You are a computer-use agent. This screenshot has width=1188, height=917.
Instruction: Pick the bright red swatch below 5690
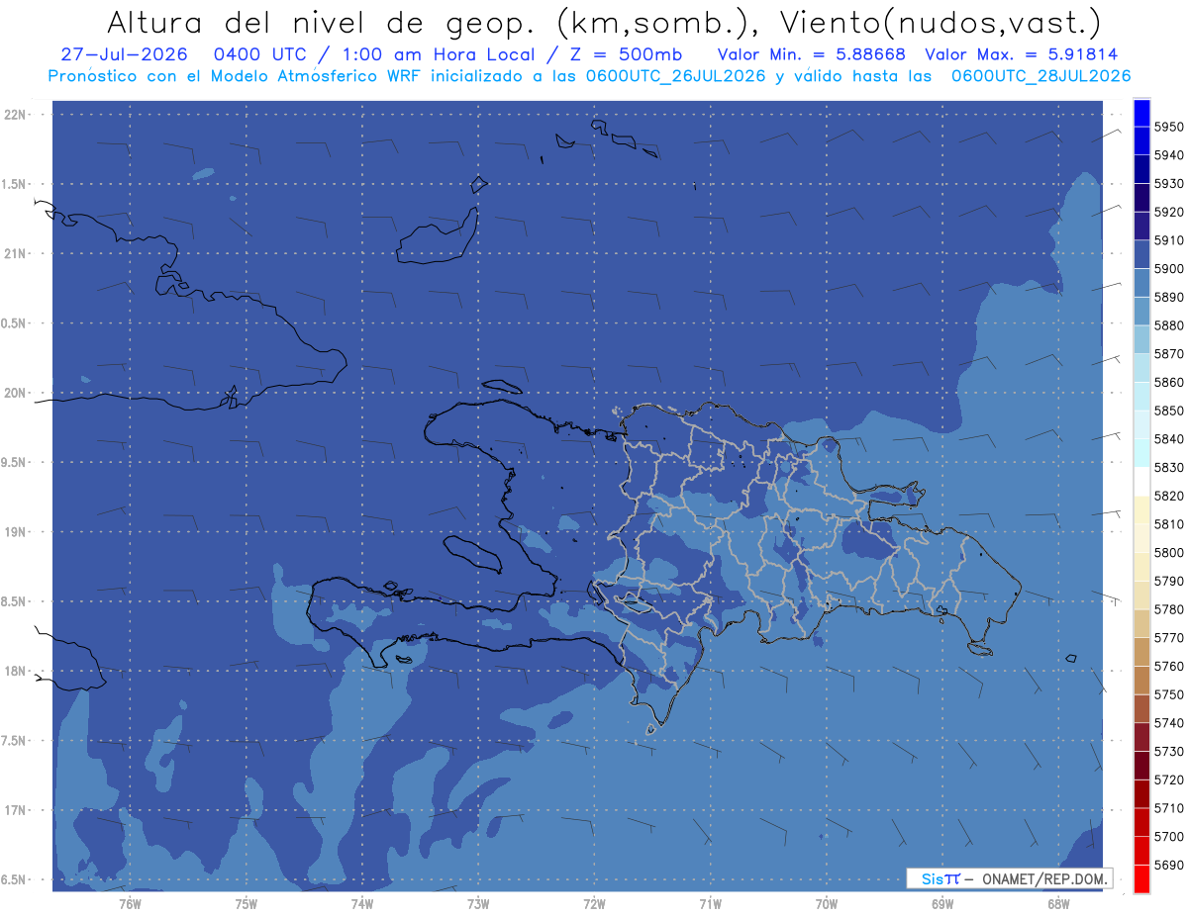pos(1141,878)
